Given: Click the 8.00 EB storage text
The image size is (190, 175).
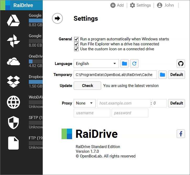Looking at the screenshot, I should tap(35, 45).
